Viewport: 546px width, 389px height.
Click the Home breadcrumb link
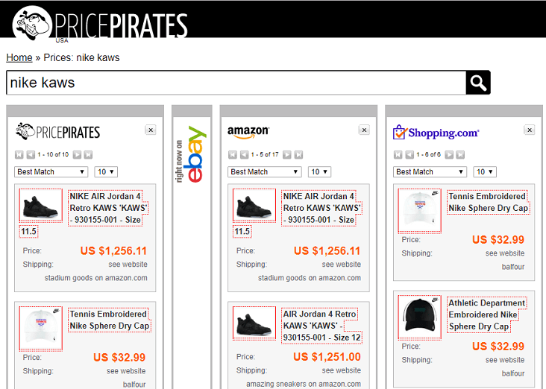[x=19, y=57]
